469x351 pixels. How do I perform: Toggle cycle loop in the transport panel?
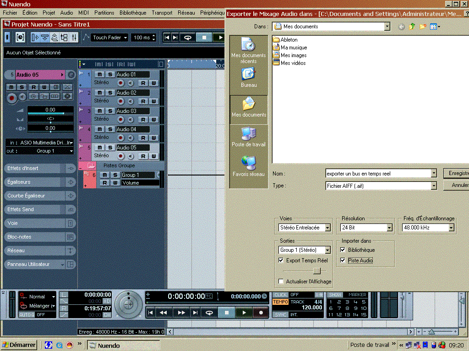tap(209, 313)
